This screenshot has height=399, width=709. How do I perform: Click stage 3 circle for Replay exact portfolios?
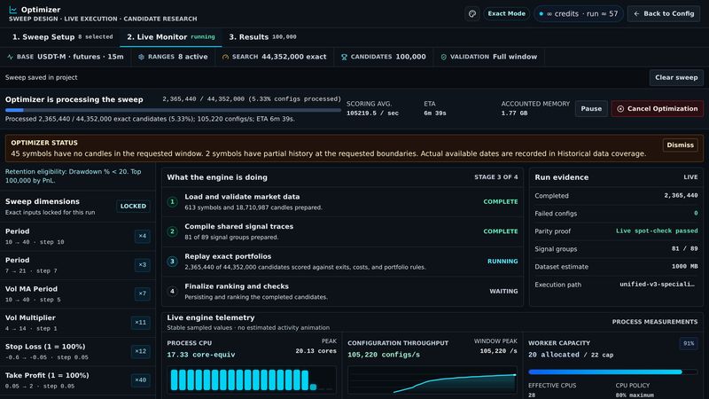[x=172, y=262]
